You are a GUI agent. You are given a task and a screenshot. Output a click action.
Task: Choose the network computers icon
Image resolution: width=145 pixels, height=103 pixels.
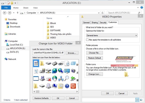click(61, 79)
